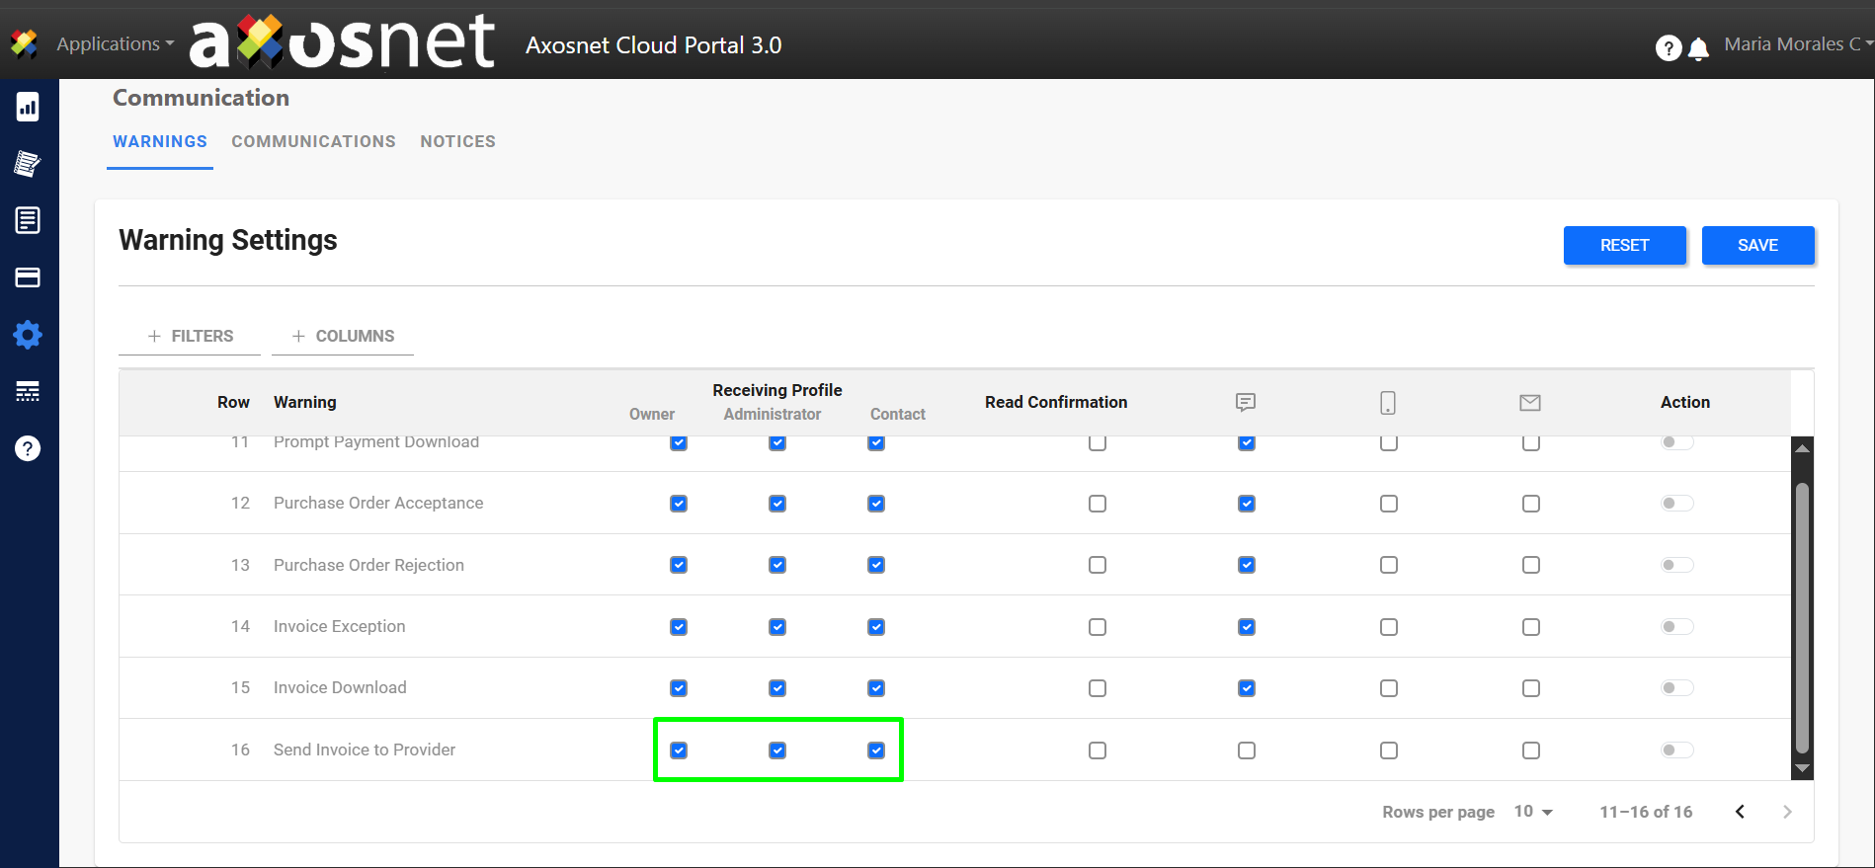
Task: Open the settings gear icon in sidebar
Action: (x=28, y=335)
